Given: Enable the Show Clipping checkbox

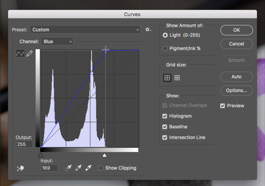Looking at the screenshot, I should click(x=101, y=168).
